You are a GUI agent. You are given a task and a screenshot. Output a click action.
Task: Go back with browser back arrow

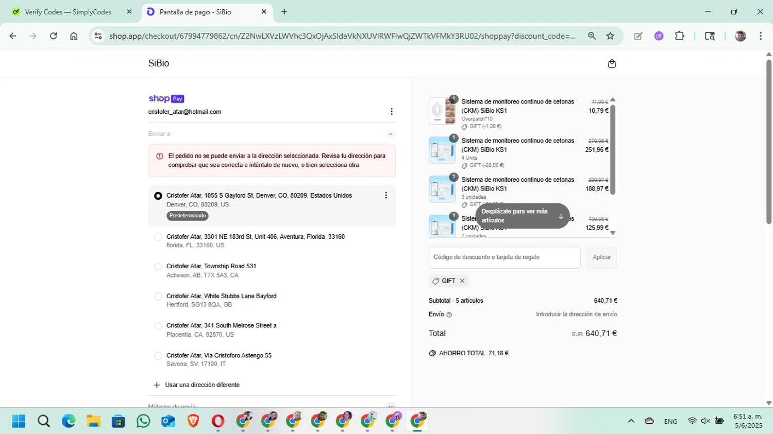click(x=13, y=36)
